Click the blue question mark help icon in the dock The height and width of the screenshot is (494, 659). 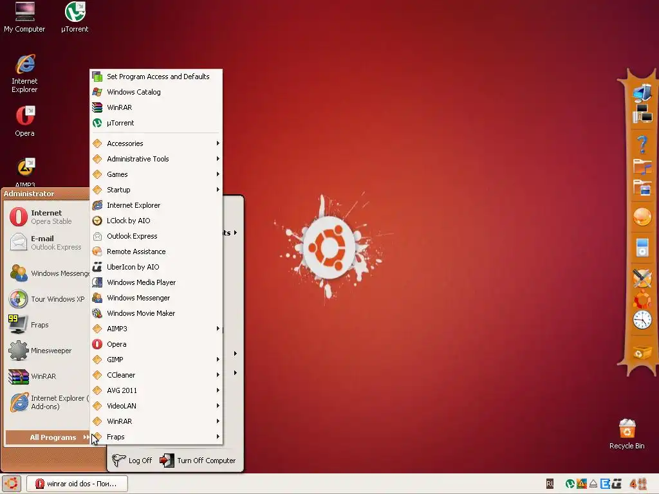coord(642,144)
